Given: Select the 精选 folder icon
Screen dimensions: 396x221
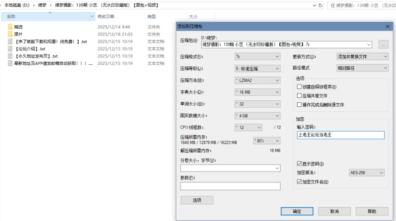Looking at the screenshot, I should click(10, 27).
